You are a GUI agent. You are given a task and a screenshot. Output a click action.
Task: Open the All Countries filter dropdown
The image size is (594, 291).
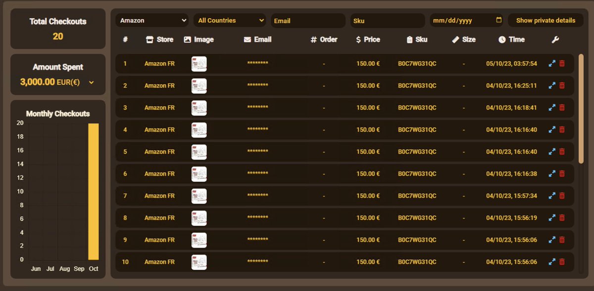tap(230, 20)
